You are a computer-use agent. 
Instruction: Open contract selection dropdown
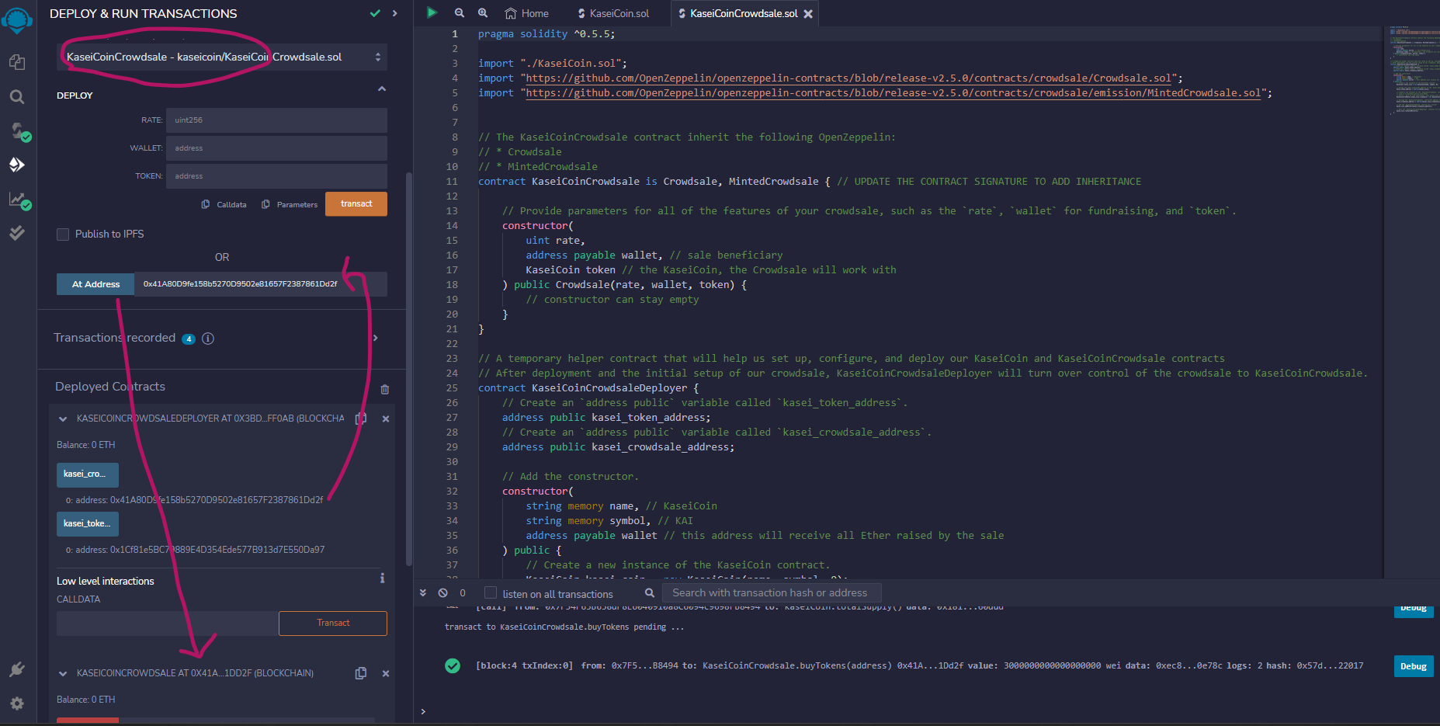pyautogui.click(x=222, y=57)
